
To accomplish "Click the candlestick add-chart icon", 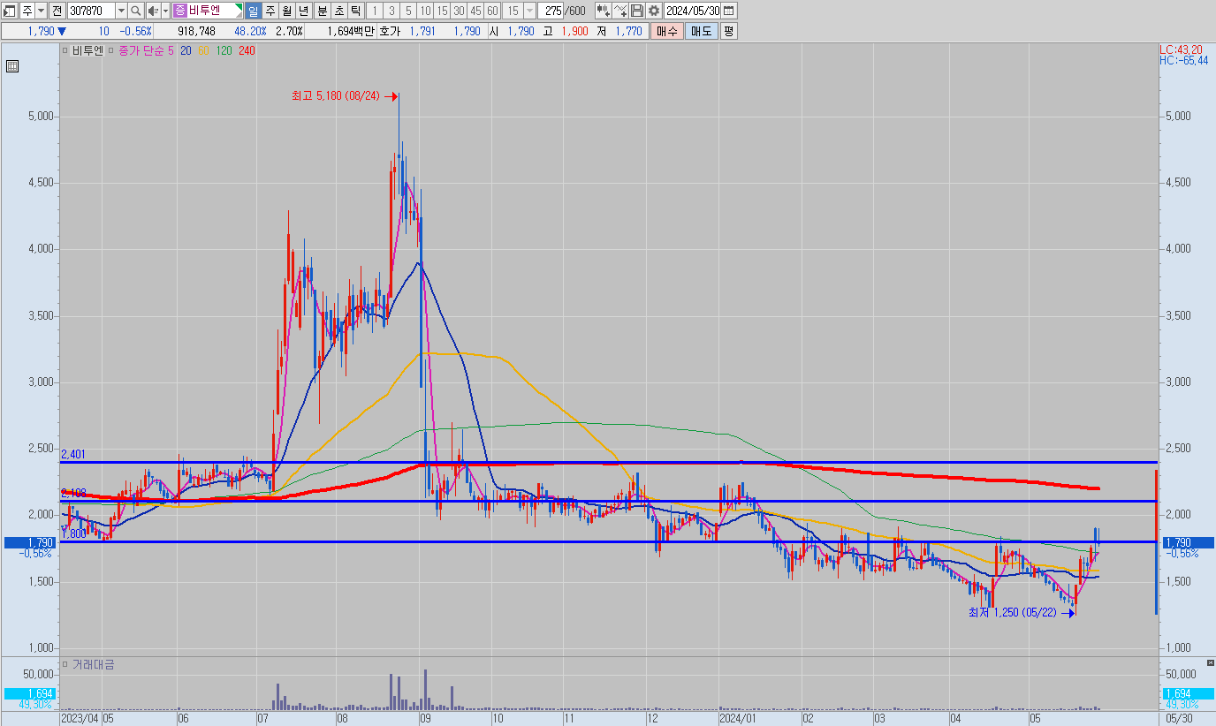I will tap(603, 11).
